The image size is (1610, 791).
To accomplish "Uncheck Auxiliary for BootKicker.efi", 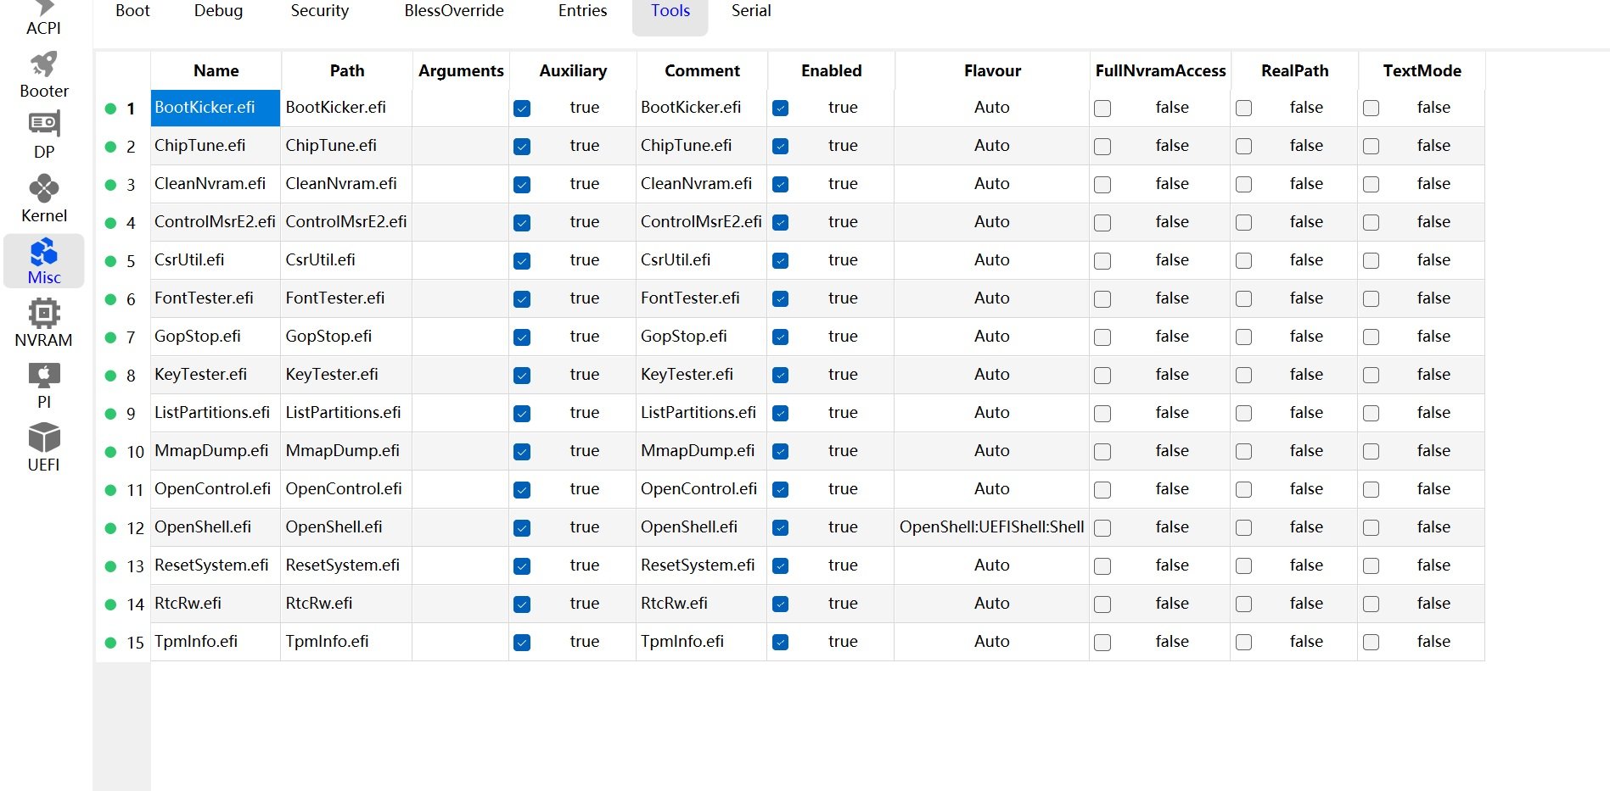I will pos(522,109).
